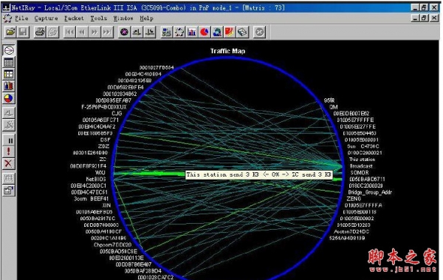Open the matrix ring icon in the top toolbar
This screenshot has height=280, width=443.
click(x=179, y=32)
